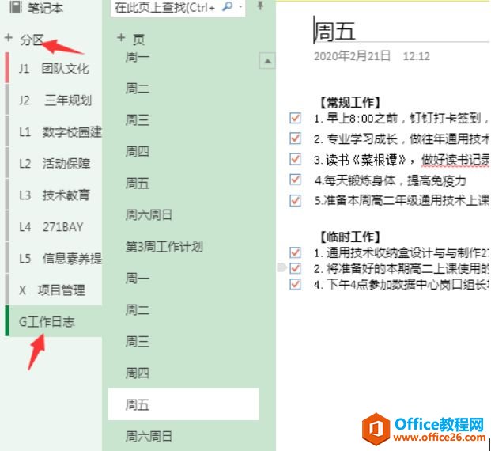The height and width of the screenshot is (451, 491).
Task: Click the paragraph handle beside item 2
Action: point(281,267)
